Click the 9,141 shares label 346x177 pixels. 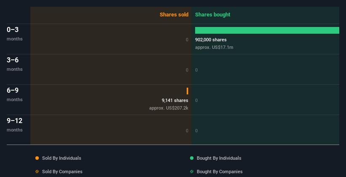pyautogui.click(x=175, y=100)
